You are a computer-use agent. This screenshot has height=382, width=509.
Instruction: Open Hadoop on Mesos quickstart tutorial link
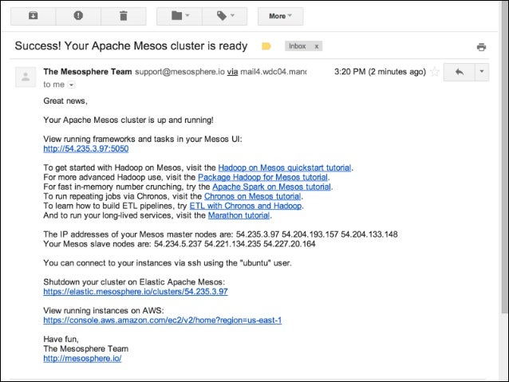click(x=284, y=167)
